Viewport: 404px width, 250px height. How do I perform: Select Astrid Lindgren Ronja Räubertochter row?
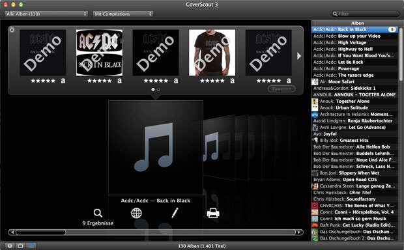coord(354,121)
